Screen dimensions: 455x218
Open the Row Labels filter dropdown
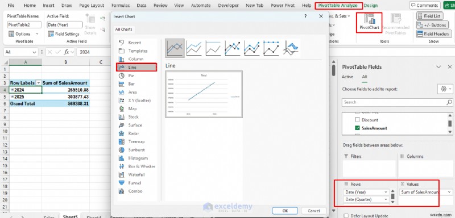click(x=38, y=83)
